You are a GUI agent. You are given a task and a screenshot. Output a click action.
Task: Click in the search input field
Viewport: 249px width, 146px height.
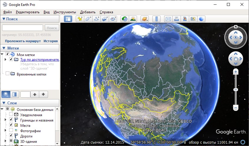(22, 28)
